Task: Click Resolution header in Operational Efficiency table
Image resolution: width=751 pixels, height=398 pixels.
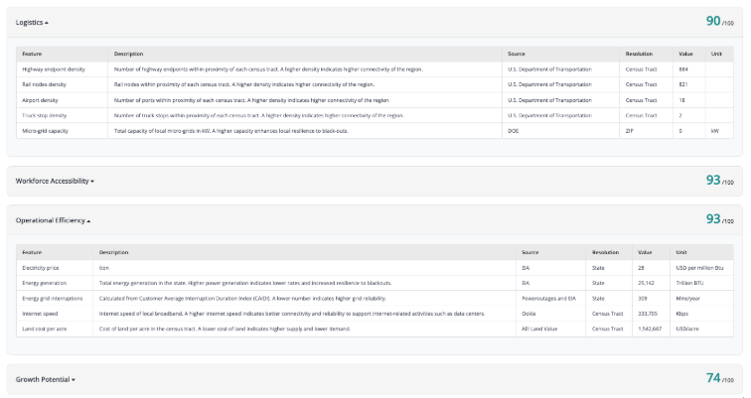Action: pos(605,252)
